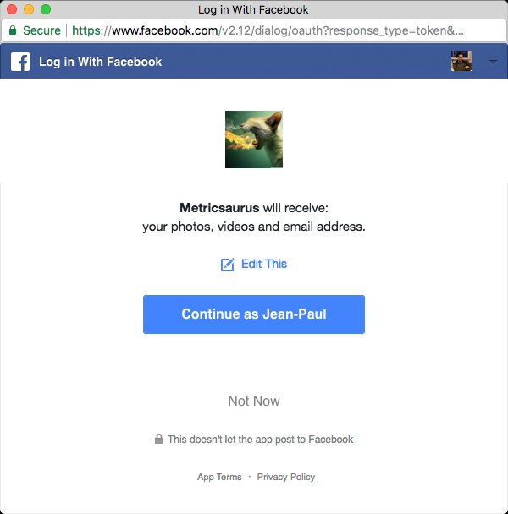The height and width of the screenshot is (514, 508).
Task: Open the App Terms link
Action: 219,477
